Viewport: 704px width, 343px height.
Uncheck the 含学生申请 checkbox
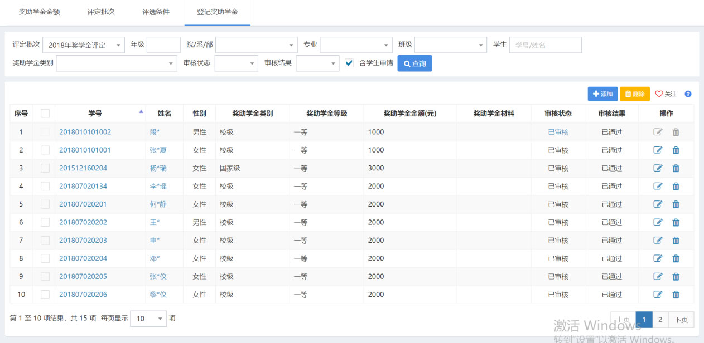349,63
